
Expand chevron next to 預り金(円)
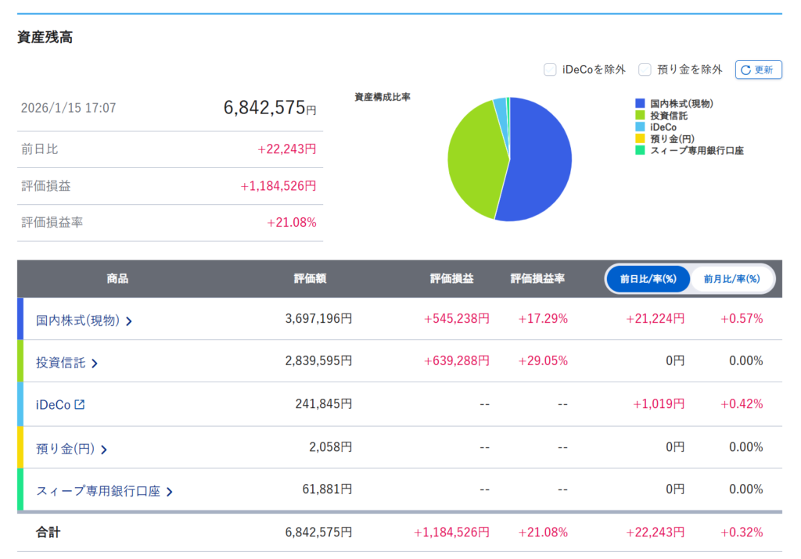coord(104,449)
